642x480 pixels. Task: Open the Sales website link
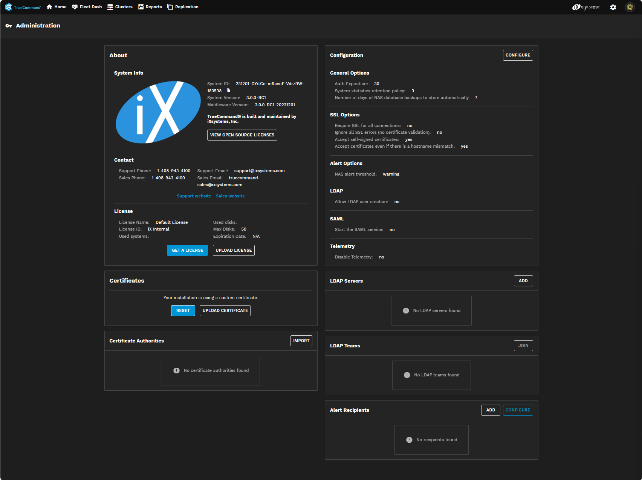(230, 196)
